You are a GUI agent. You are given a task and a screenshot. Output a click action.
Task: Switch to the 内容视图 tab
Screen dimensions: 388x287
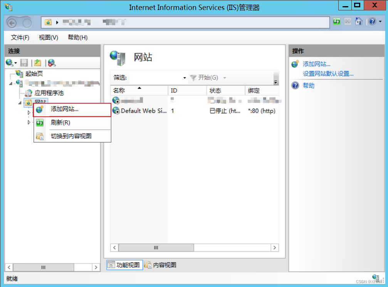[160, 265]
